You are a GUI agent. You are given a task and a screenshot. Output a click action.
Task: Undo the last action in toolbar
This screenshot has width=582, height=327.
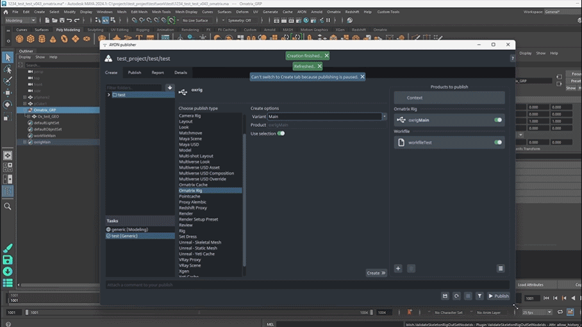69,21
